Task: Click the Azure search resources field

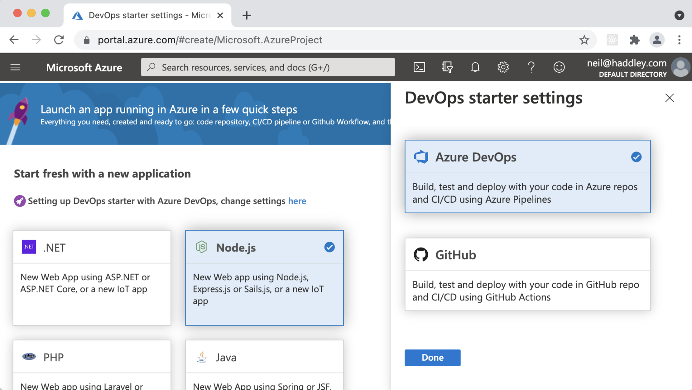Action: (x=268, y=67)
